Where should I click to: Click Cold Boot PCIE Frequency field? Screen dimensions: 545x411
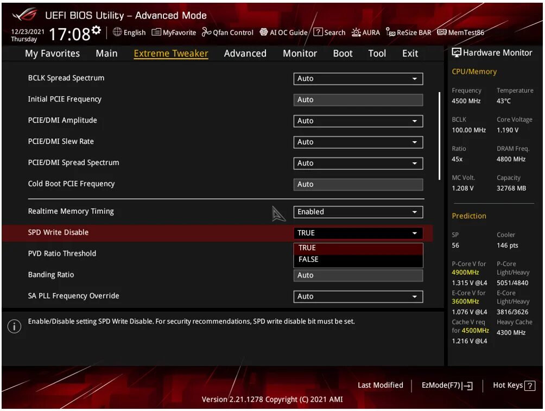[x=358, y=185]
